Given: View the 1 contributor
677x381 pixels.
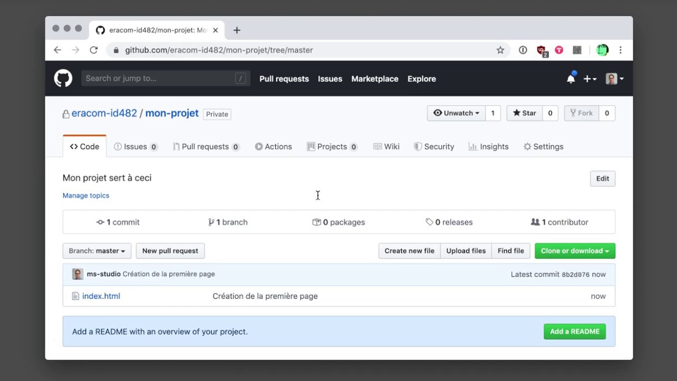Looking at the screenshot, I should point(560,222).
